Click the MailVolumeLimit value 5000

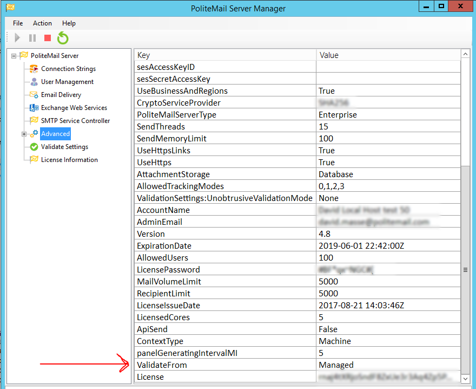tap(388, 281)
